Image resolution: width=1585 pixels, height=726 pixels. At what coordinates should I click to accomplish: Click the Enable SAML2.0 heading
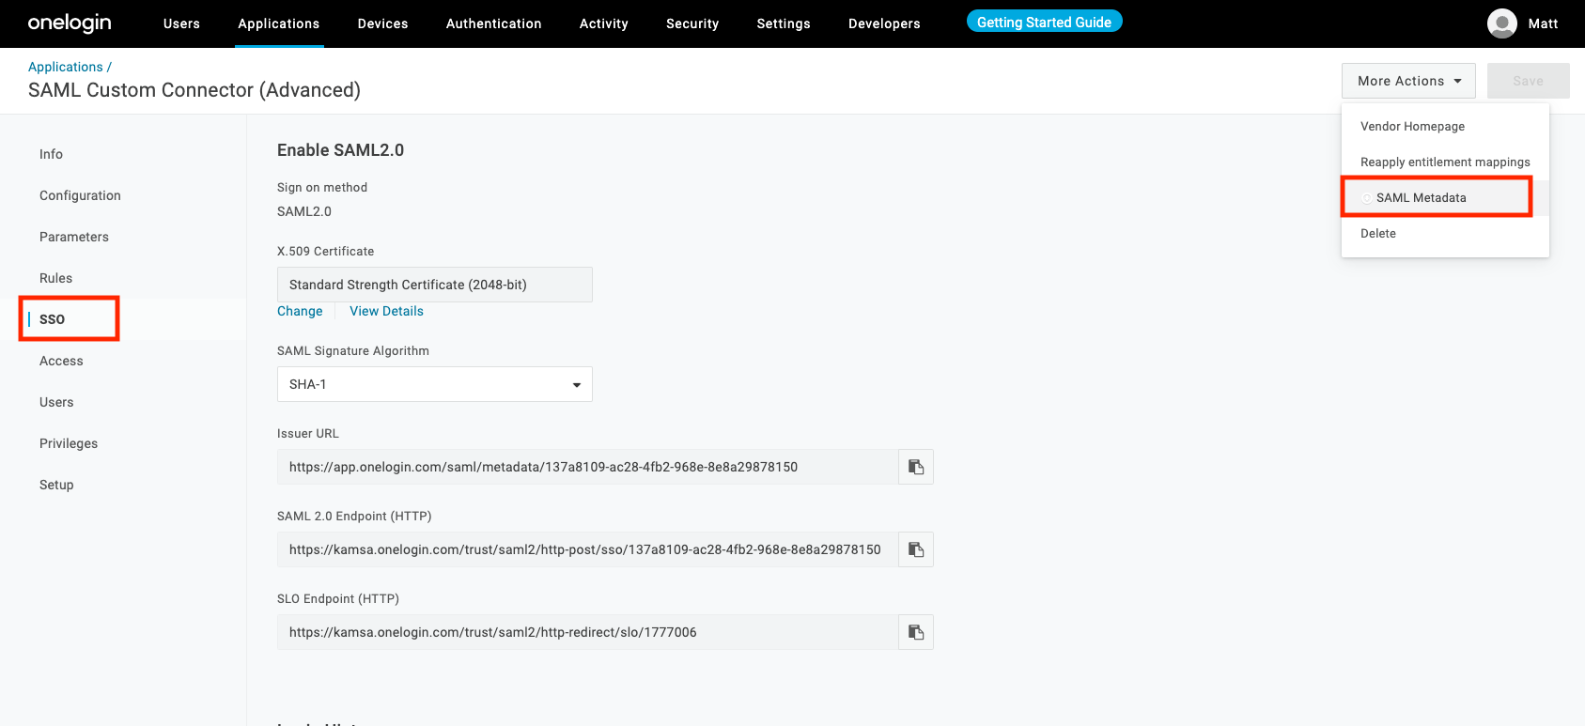340,150
